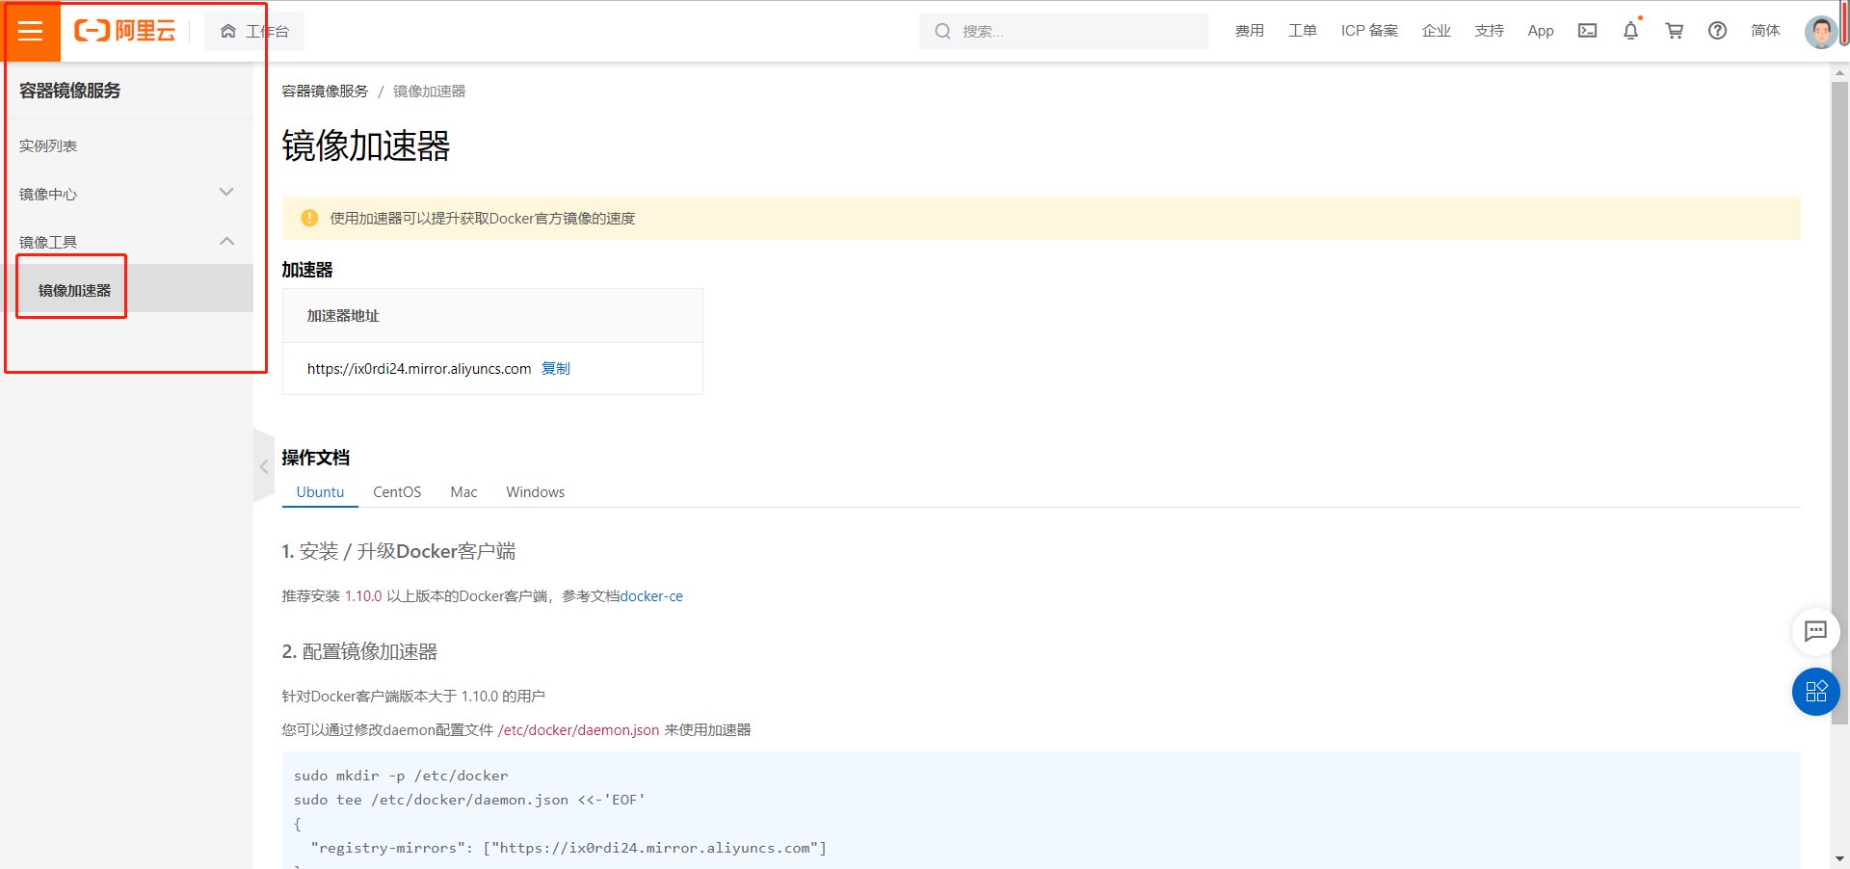
Task: Switch to the Mac tab
Action: [463, 491]
